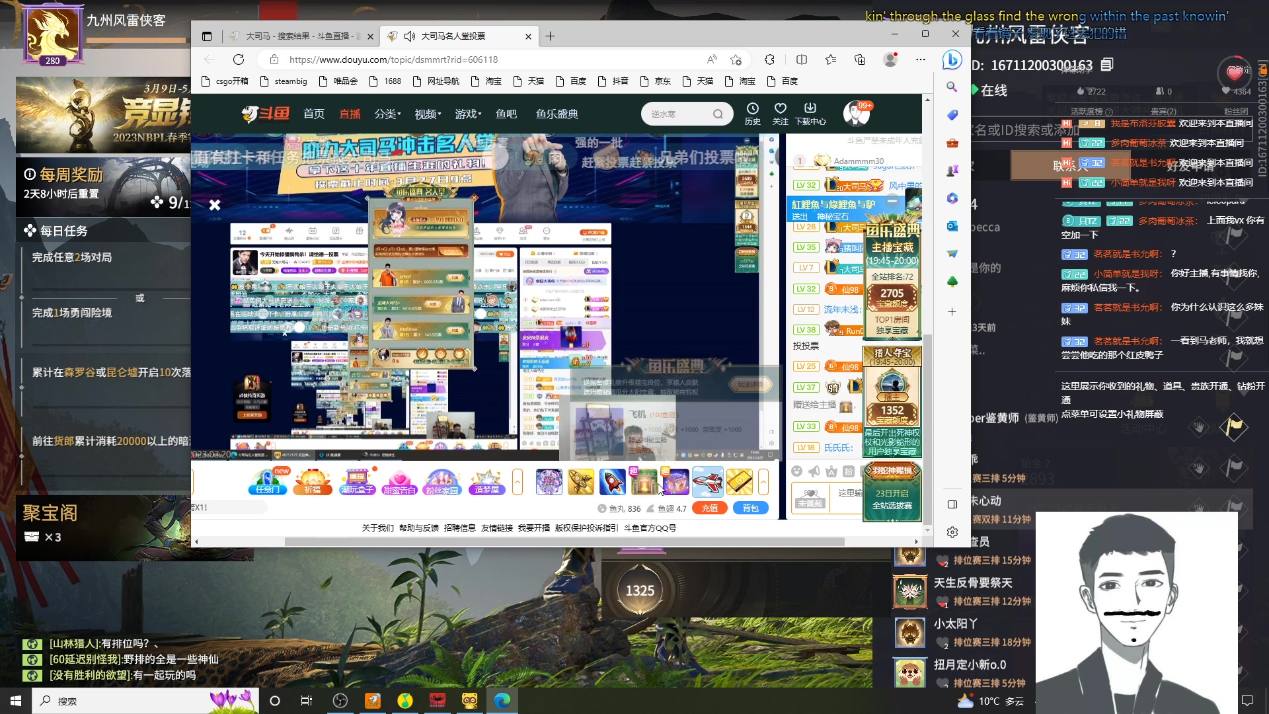Screen dimensions: 1269x714
Task: Click the megaphone icon in chat toolbar
Action: (814, 471)
